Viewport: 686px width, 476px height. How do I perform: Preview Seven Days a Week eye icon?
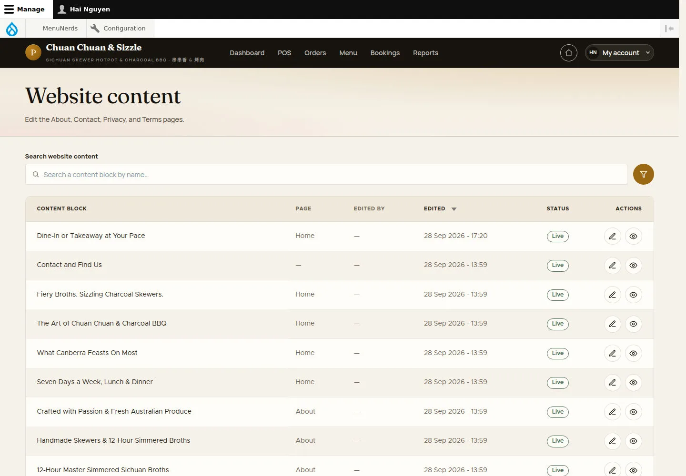click(633, 382)
